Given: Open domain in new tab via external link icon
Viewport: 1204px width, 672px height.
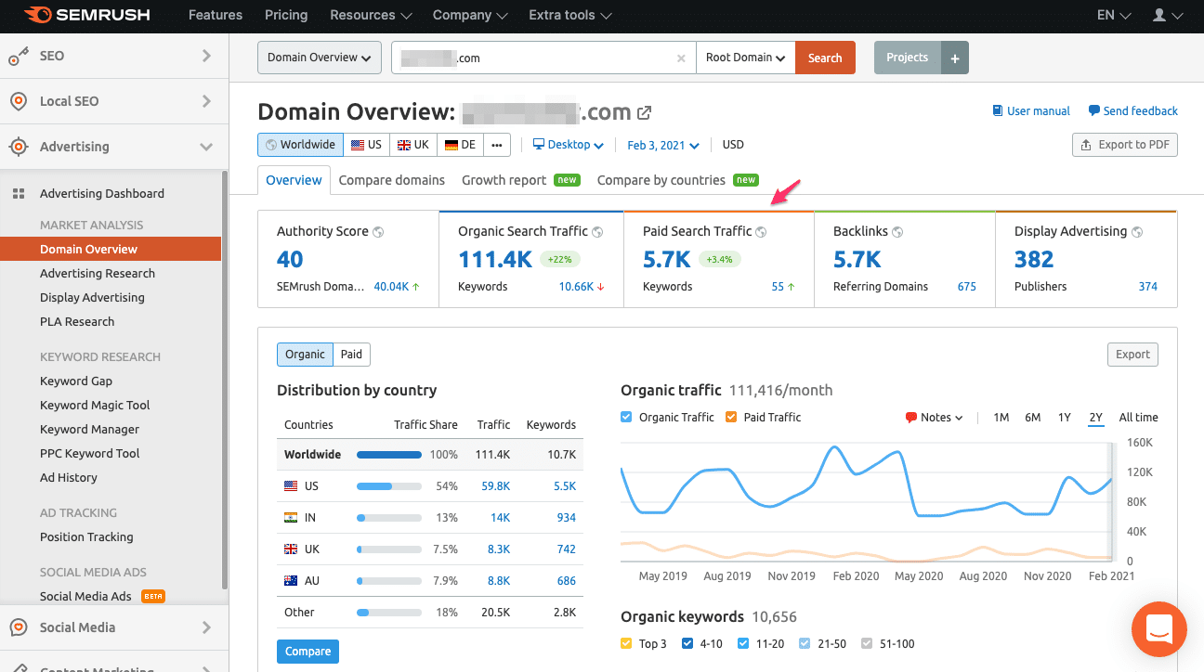Looking at the screenshot, I should [x=644, y=112].
